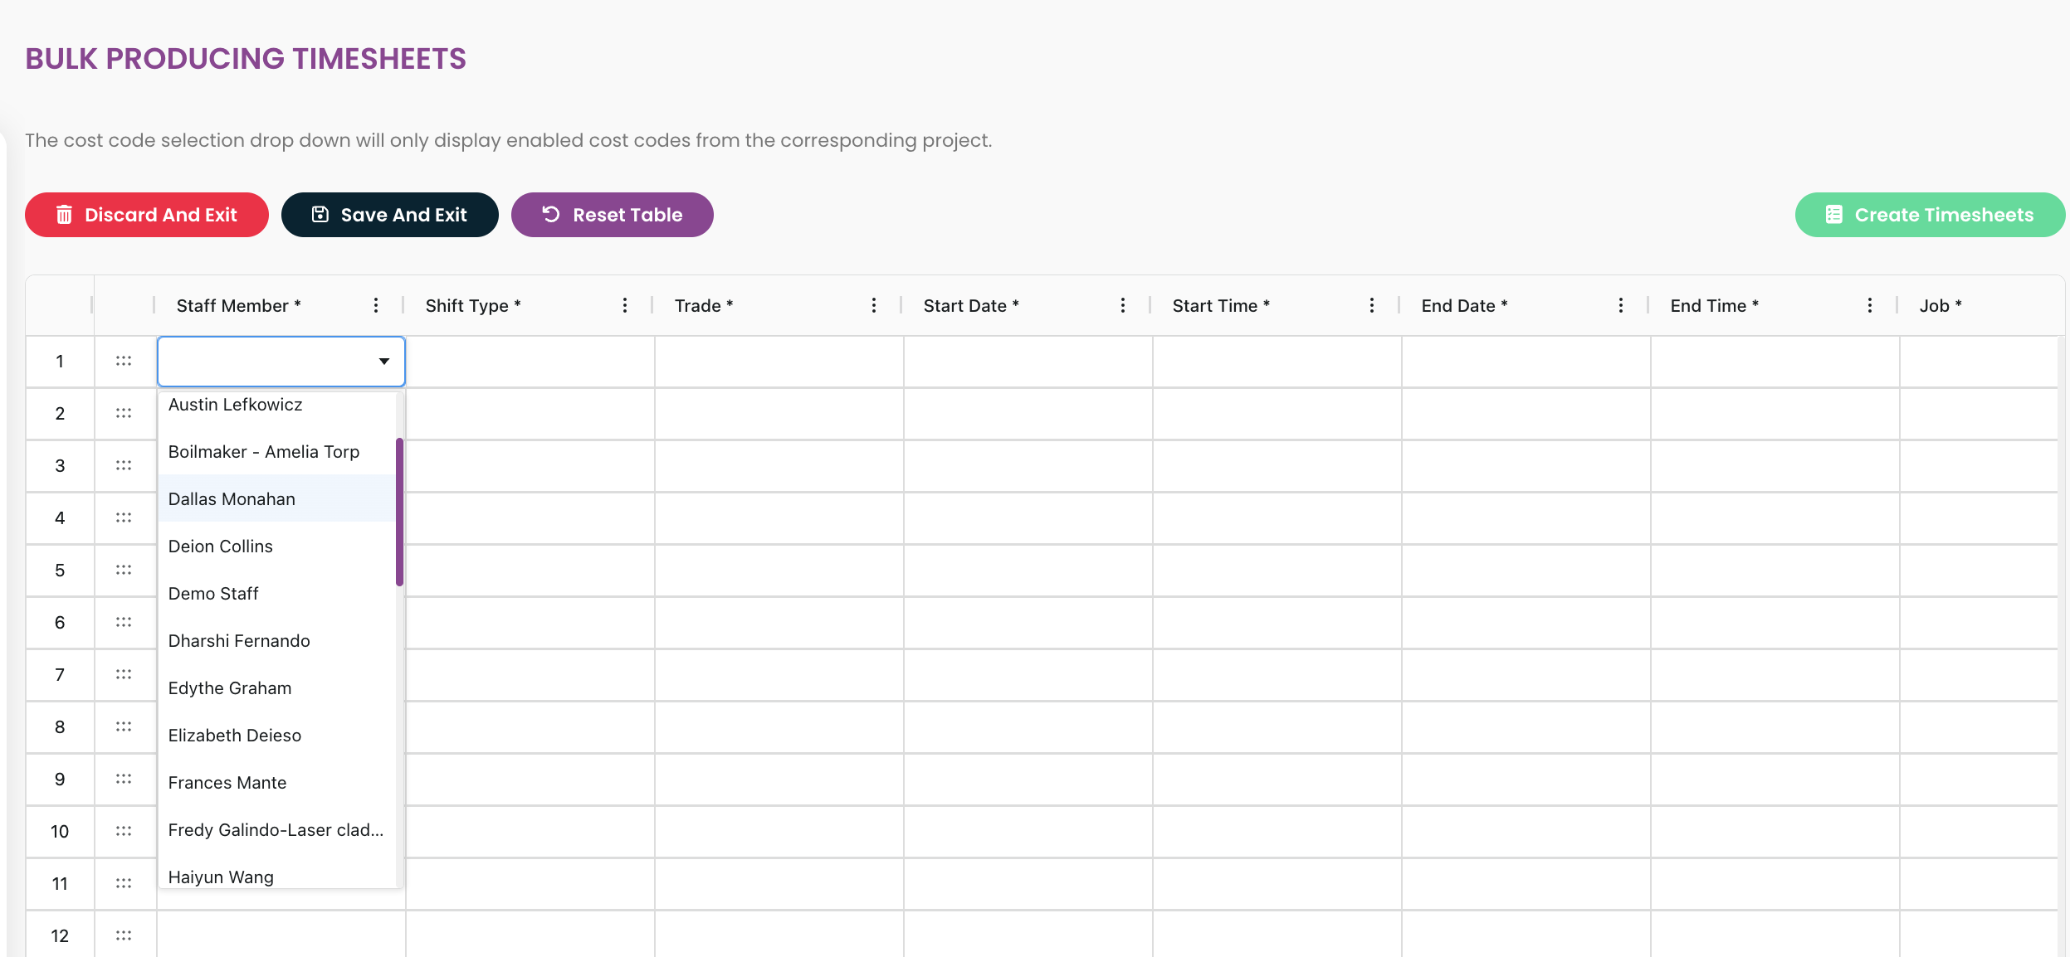This screenshot has height=957, width=2070.
Task: Open Shift Type column menu icon
Action: coord(625,305)
